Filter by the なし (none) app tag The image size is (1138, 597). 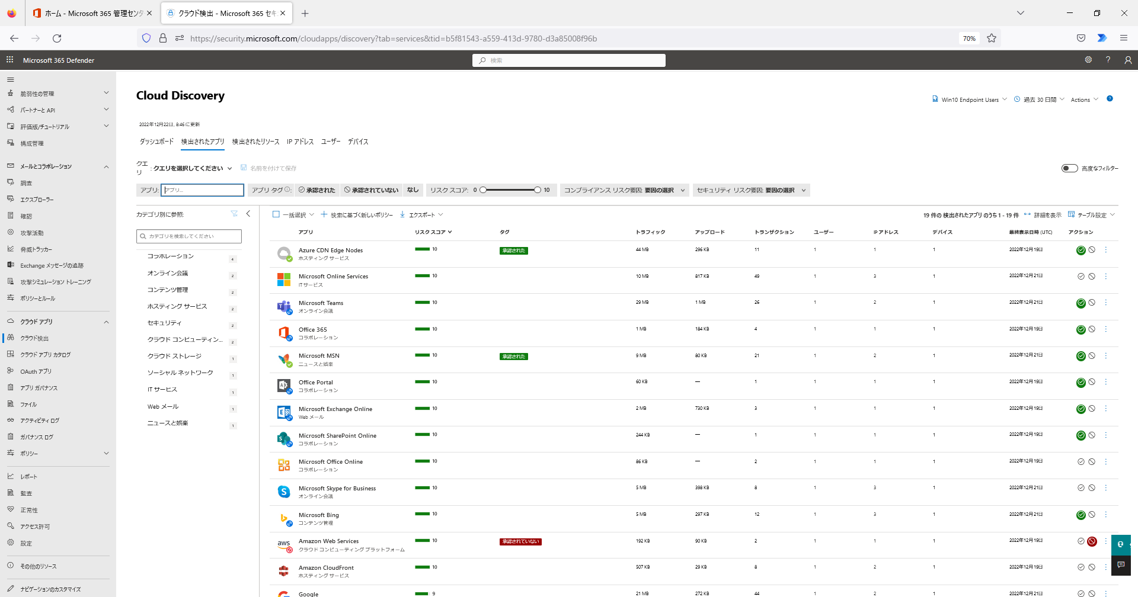(413, 190)
